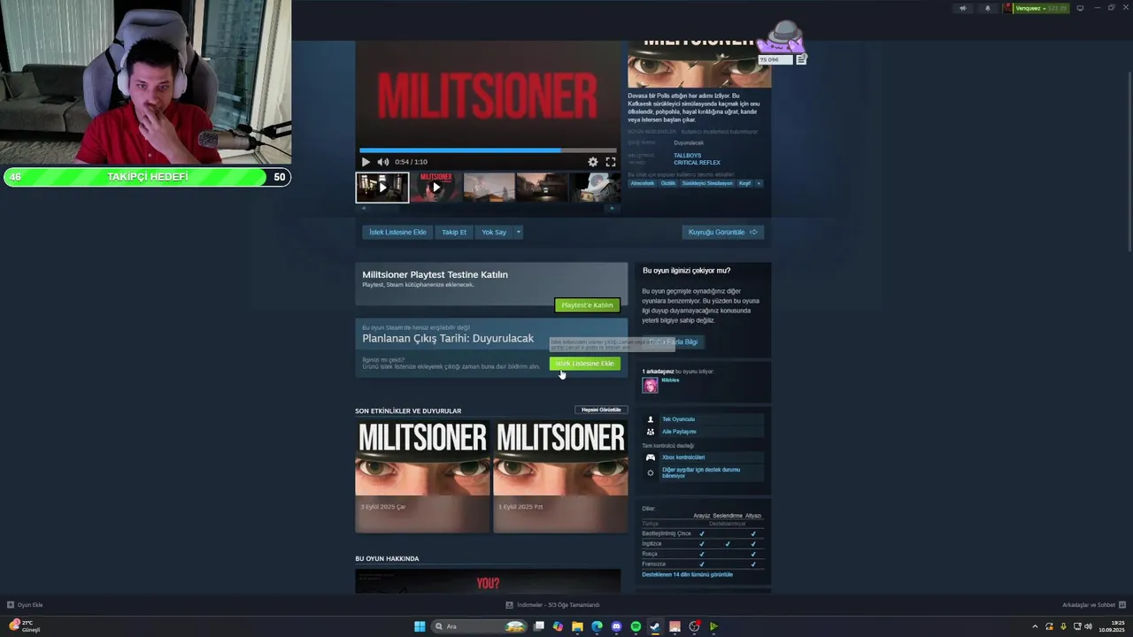Click the Yok Say button
Image resolution: width=1133 pixels, height=637 pixels.
494,232
